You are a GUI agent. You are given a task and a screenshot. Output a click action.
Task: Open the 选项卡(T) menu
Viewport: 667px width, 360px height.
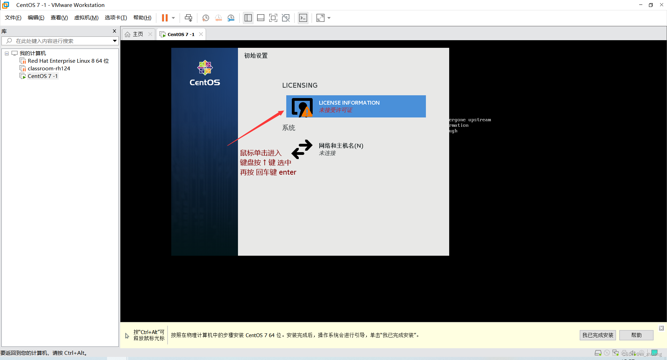(116, 18)
